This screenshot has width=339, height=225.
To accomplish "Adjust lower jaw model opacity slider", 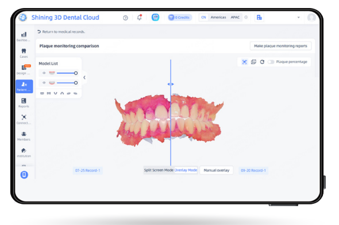I will pyautogui.click(x=67, y=83).
